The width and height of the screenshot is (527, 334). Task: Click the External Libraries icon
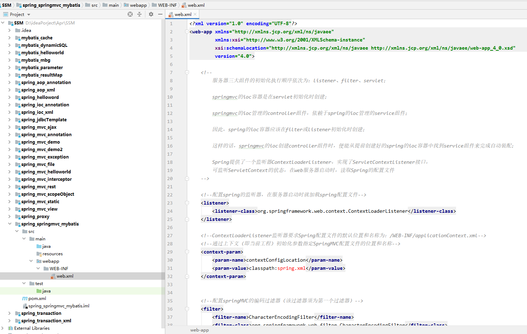click(x=11, y=328)
